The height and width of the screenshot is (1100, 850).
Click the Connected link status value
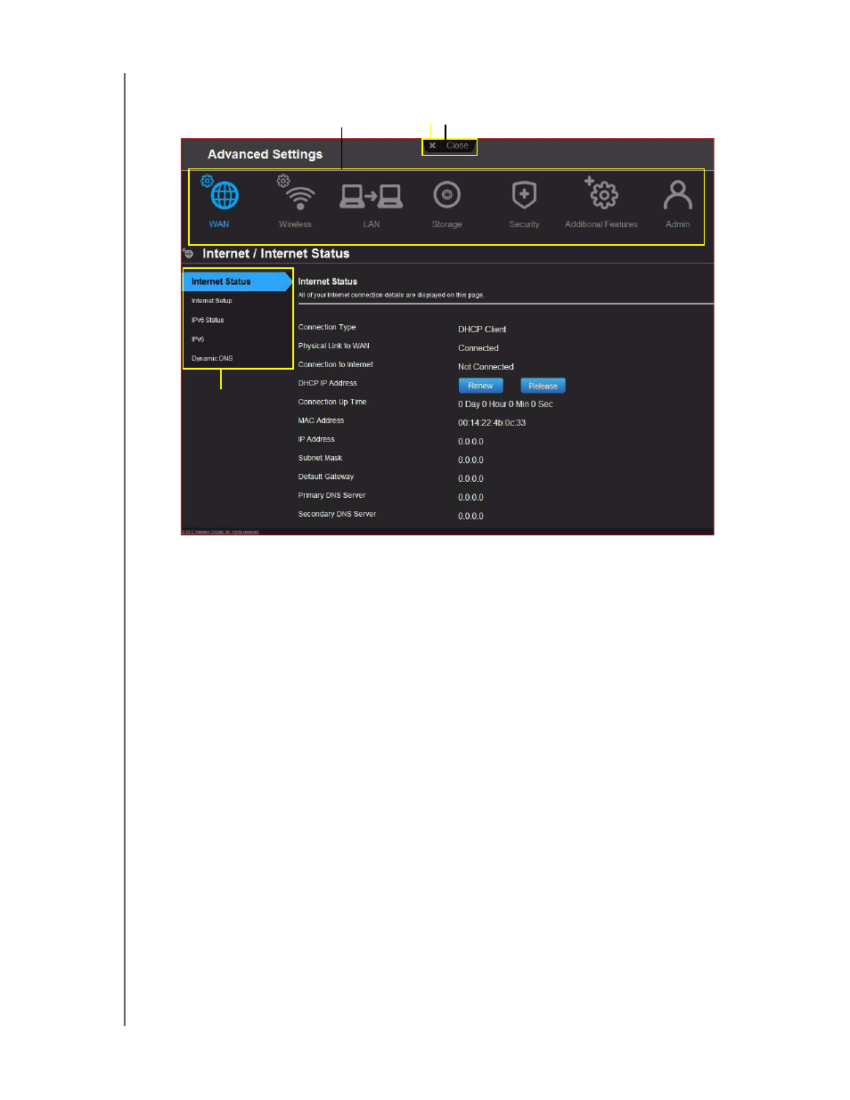point(478,348)
